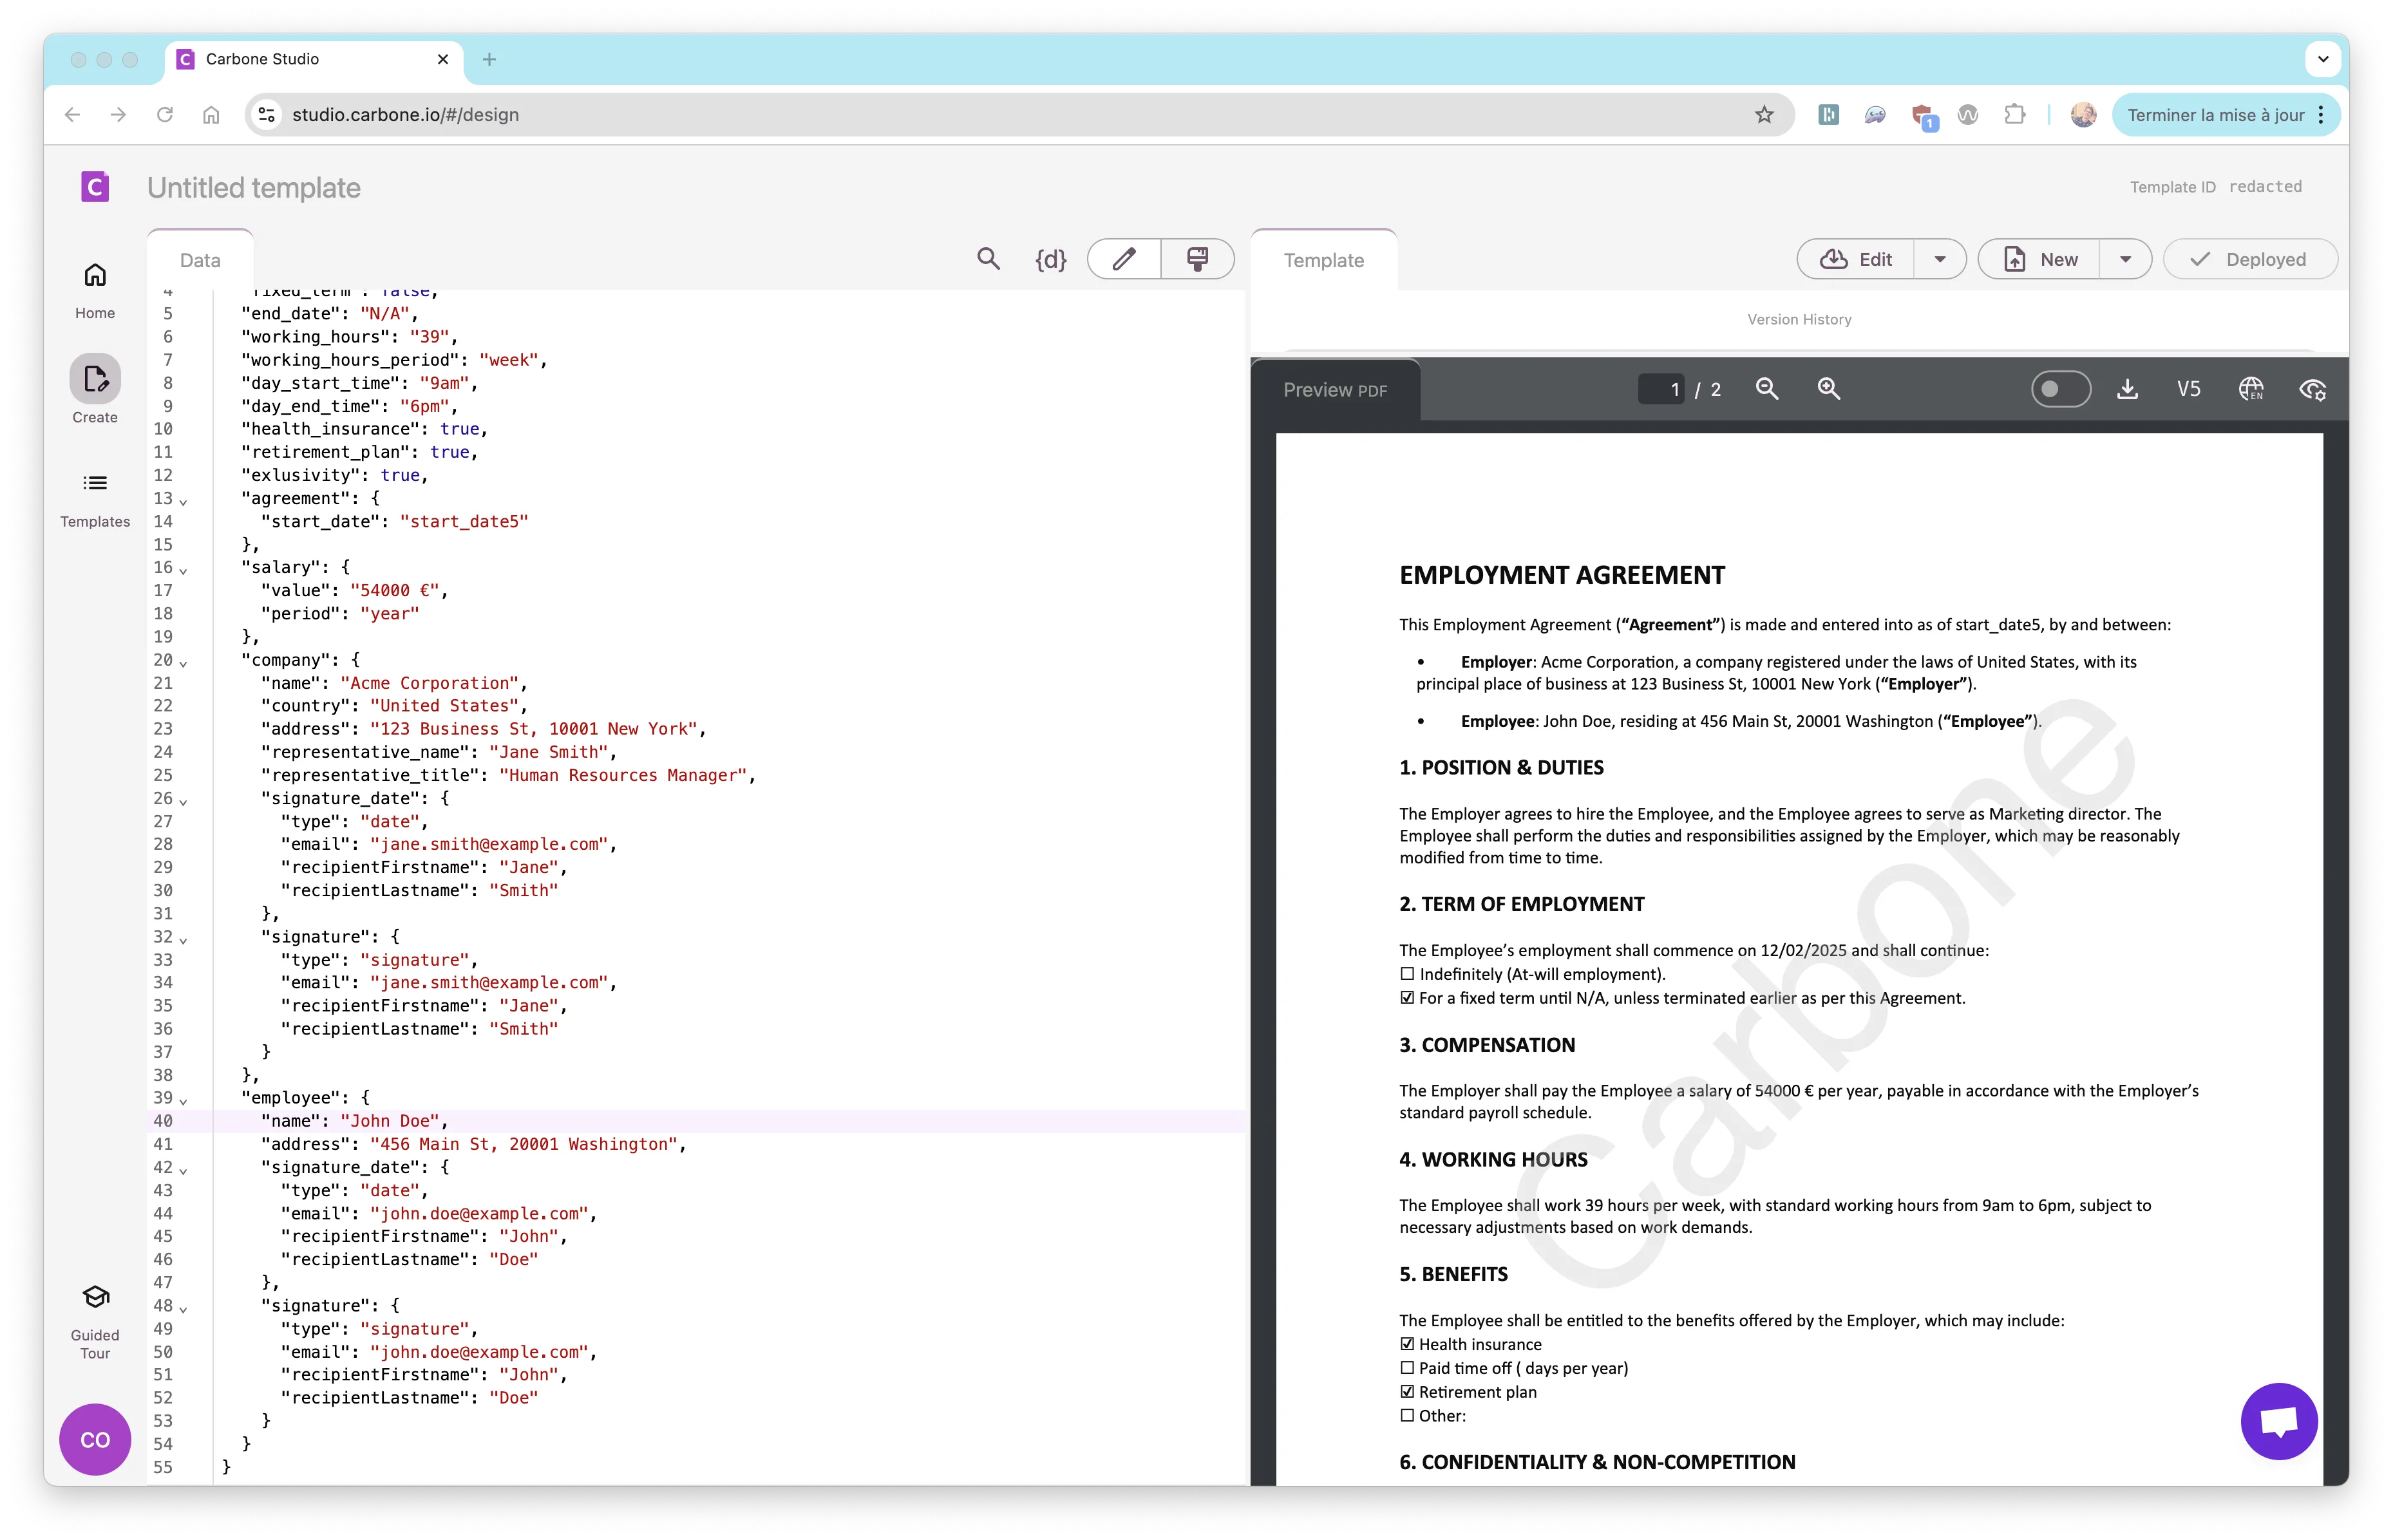Switch to the paintbrush styling mode
The width and height of the screenshot is (2393, 1540).
point(1198,259)
